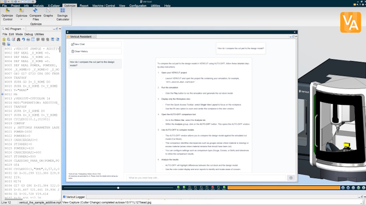Select the NC Program panel tab

coord(13,29)
